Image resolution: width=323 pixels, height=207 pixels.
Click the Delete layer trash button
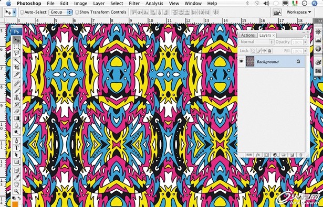pyautogui.click(x=300, y=155)
